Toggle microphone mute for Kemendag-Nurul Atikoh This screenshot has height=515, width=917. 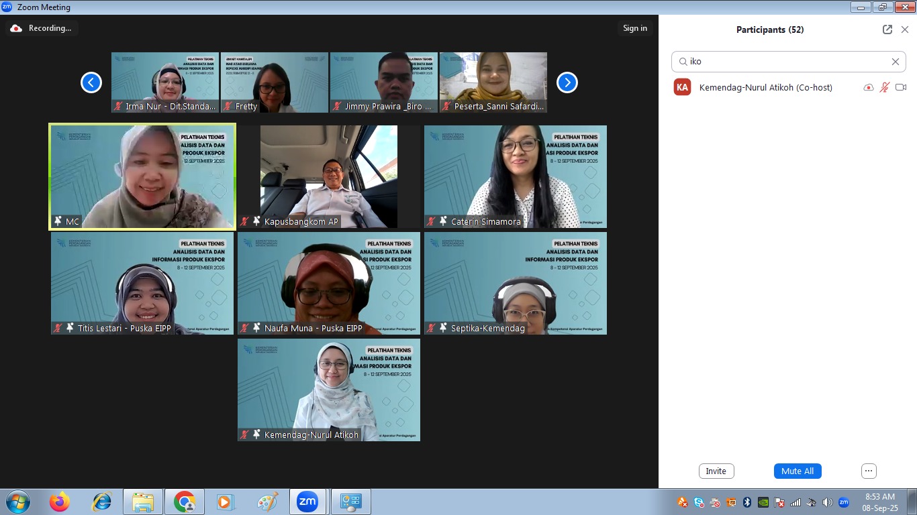tap(885, 87)
